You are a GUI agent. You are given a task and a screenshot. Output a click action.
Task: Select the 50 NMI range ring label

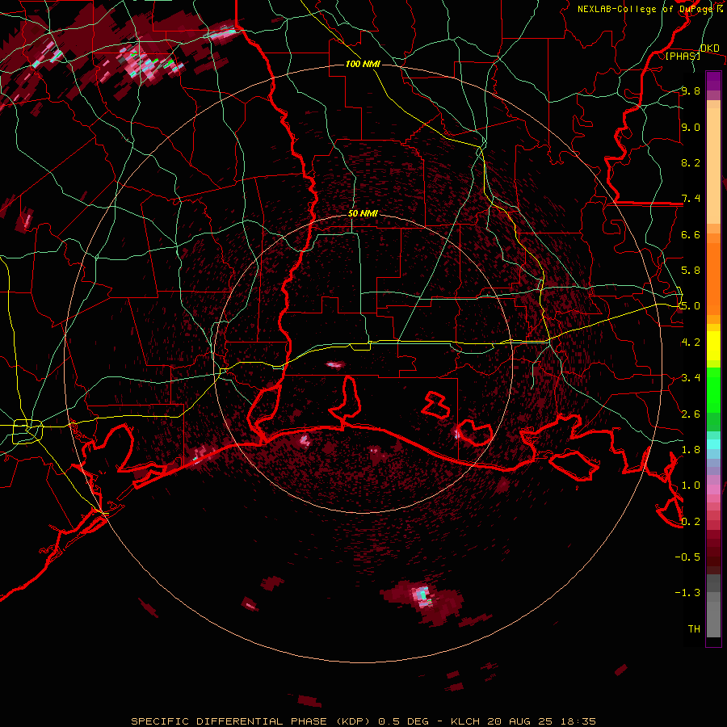[363, 213]
